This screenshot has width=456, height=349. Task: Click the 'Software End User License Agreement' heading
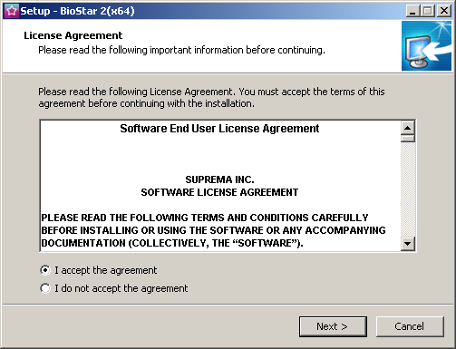(219, 129)
